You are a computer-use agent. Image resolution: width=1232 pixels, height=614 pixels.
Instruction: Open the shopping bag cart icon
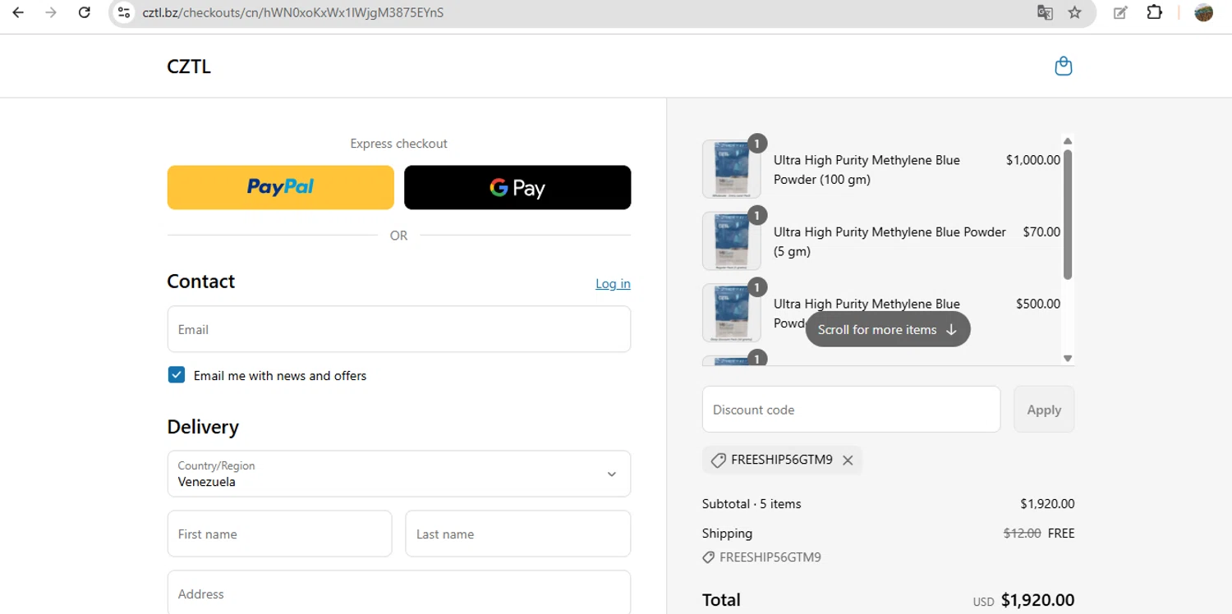[1063, 66]
